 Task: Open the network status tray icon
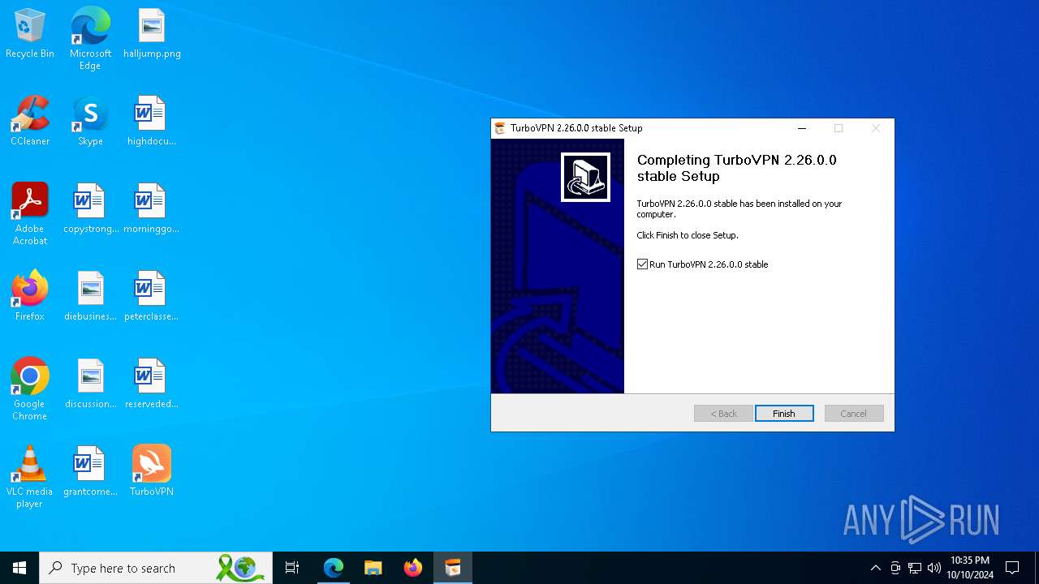click(915, 568)
